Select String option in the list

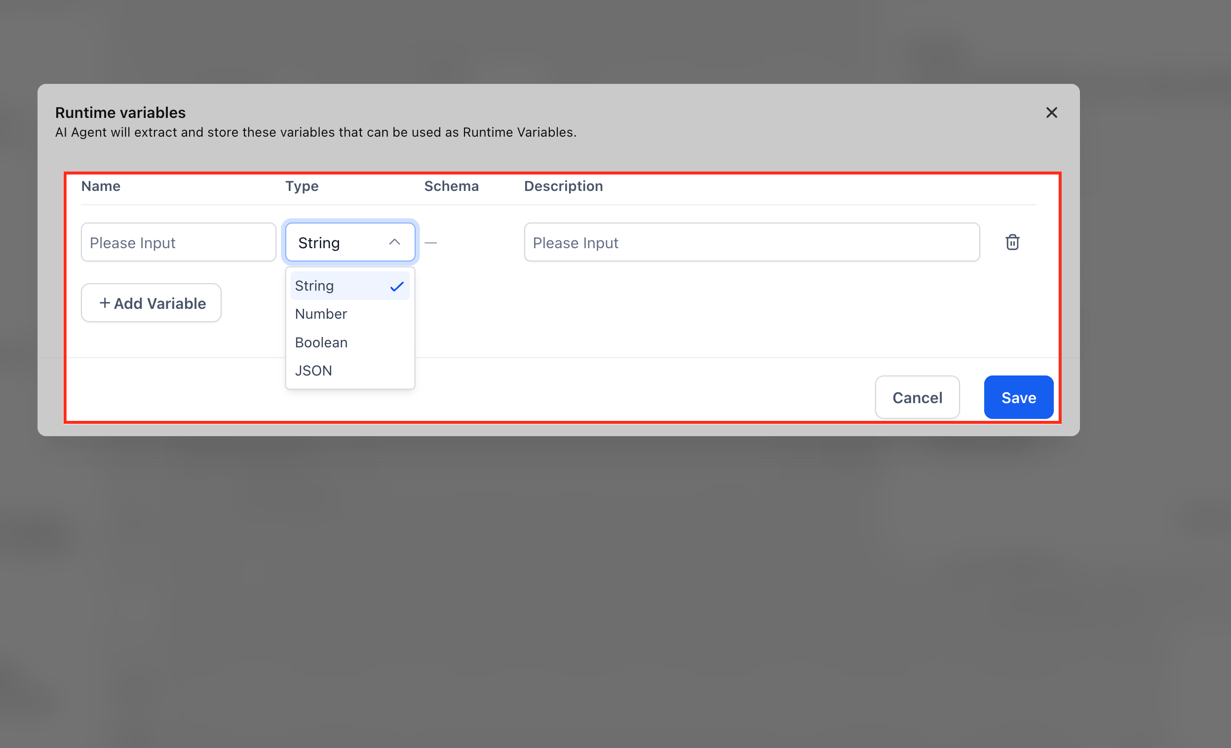(x=315, y=286)
